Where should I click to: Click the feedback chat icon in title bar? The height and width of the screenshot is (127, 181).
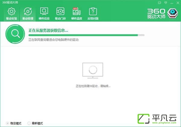coord(159,3)
